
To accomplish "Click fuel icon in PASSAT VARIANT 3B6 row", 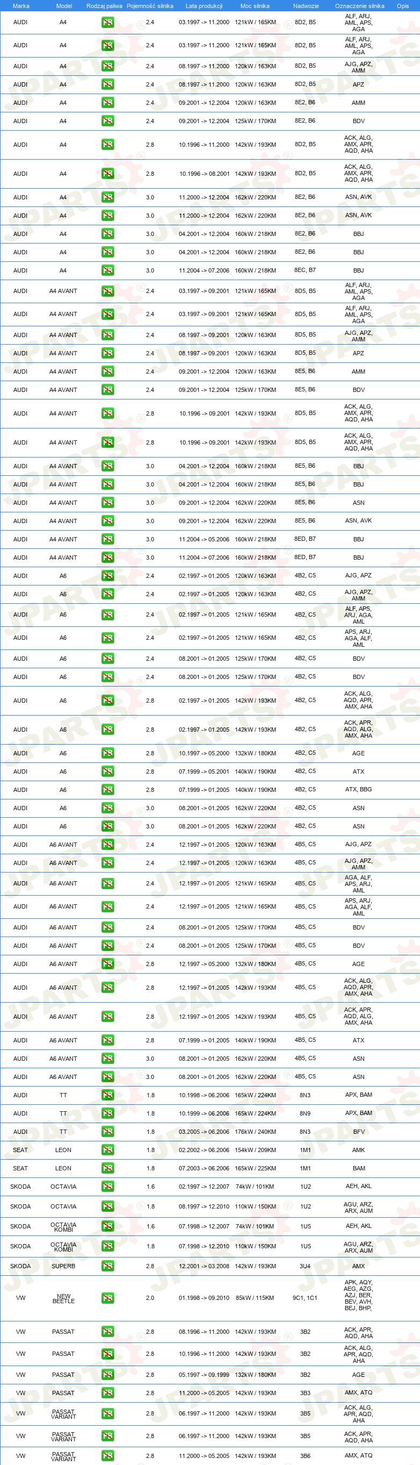I will click(x=107, y=1456).
